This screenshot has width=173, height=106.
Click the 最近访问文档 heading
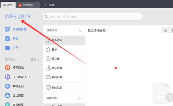[97, 30]
